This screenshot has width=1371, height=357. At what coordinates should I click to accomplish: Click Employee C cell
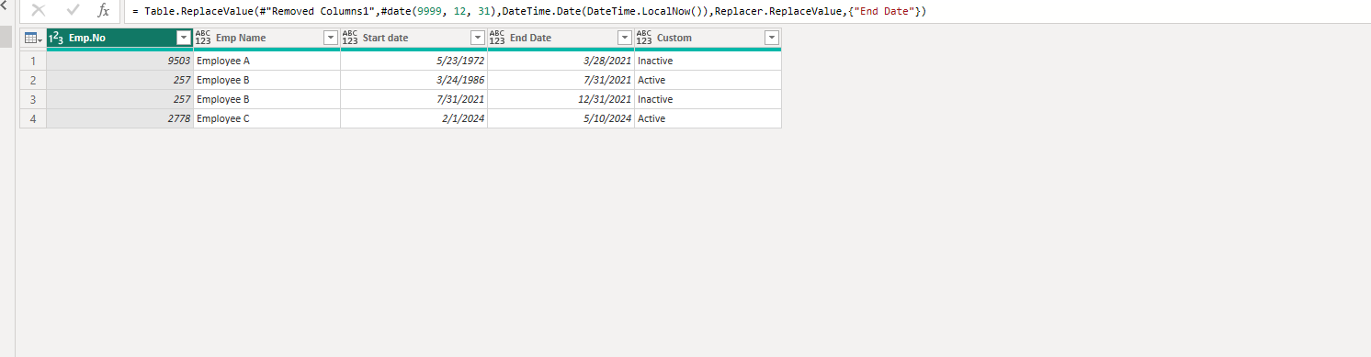click(267, 118)
